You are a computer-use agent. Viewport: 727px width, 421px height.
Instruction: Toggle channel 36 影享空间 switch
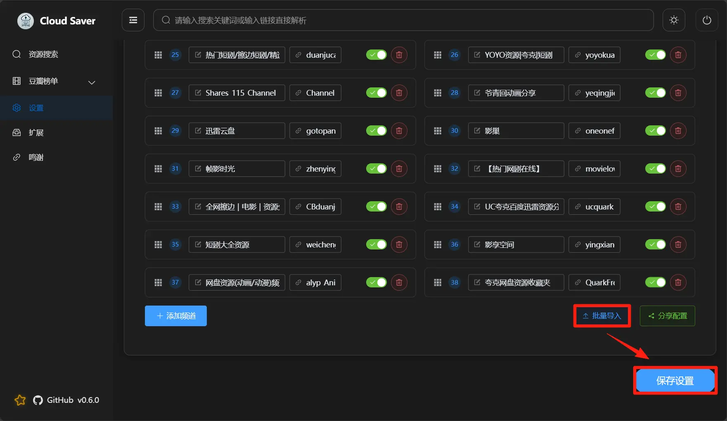tap(655, 245)
